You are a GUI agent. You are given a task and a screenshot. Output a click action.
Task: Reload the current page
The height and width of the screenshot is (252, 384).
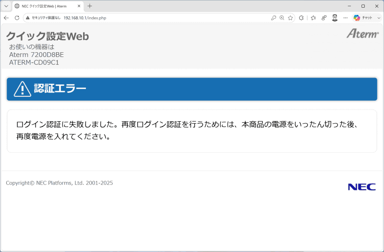(x=17, y=18)
